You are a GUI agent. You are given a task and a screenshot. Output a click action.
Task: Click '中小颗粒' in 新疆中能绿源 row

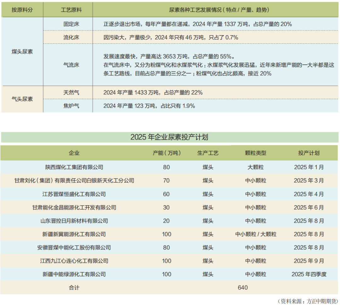(256, 274)
